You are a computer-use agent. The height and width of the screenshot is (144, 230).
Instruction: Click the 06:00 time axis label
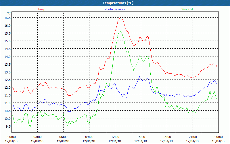63,137
